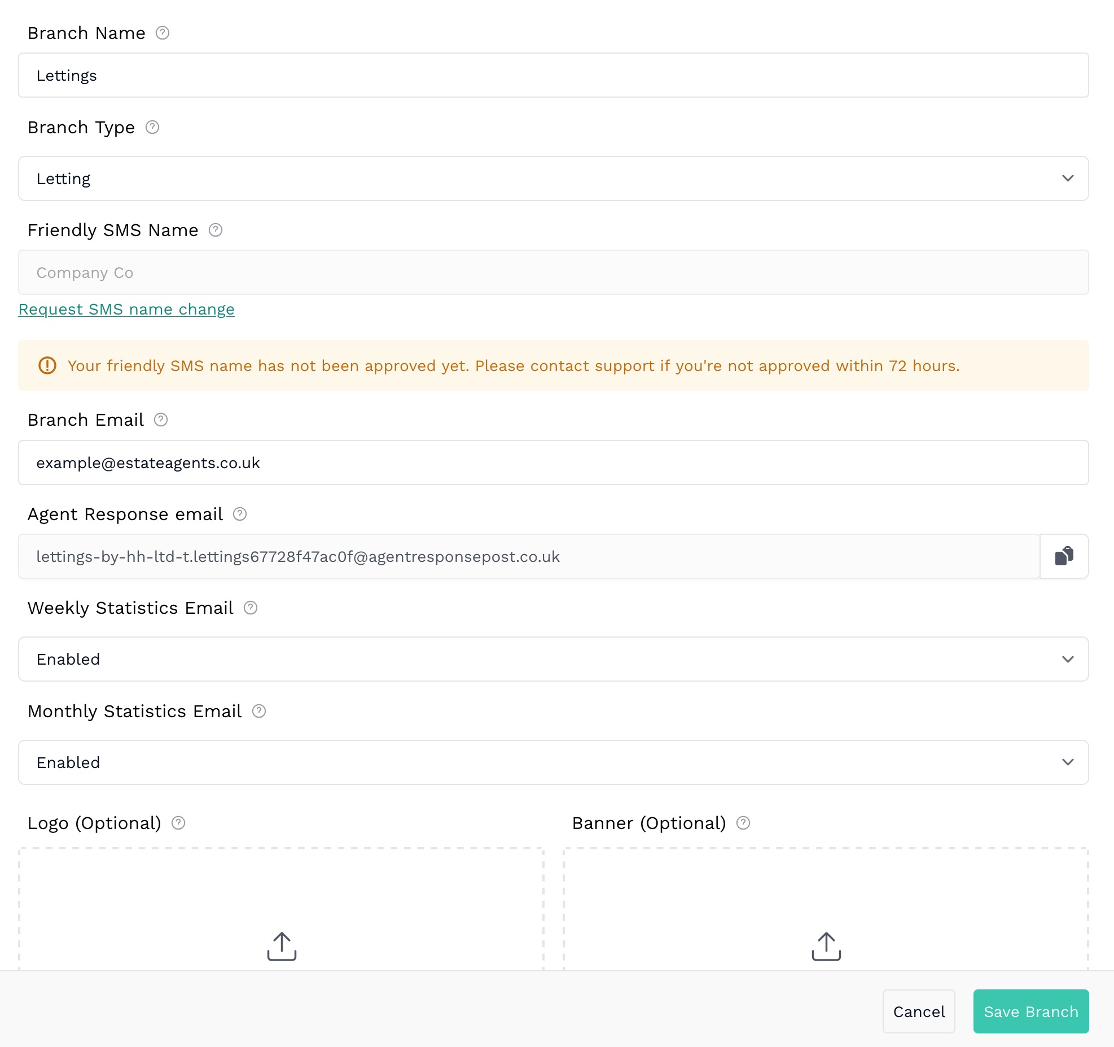Click Agent Response email help icon
Viewport: 1114px width, 1047px height.
tap(240, 514)
